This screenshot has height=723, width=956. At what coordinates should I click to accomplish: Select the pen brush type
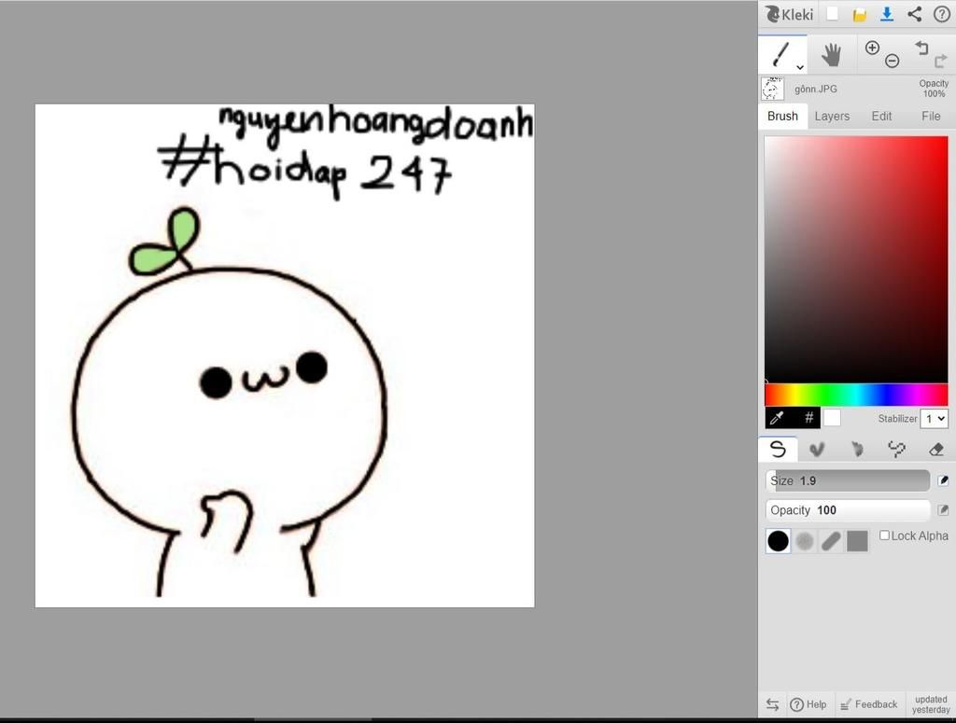778,450
